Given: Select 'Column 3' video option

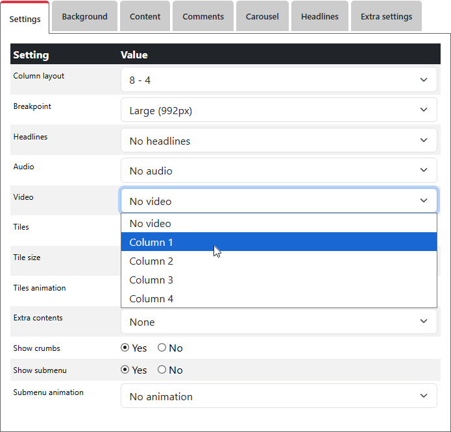Looking at the screenshot, I should point(278,280).
